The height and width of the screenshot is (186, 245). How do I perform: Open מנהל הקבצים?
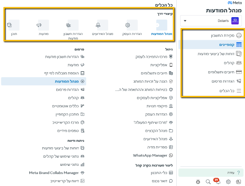(159, 131)
